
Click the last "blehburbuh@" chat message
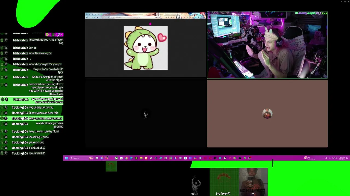tap(37, 153)
